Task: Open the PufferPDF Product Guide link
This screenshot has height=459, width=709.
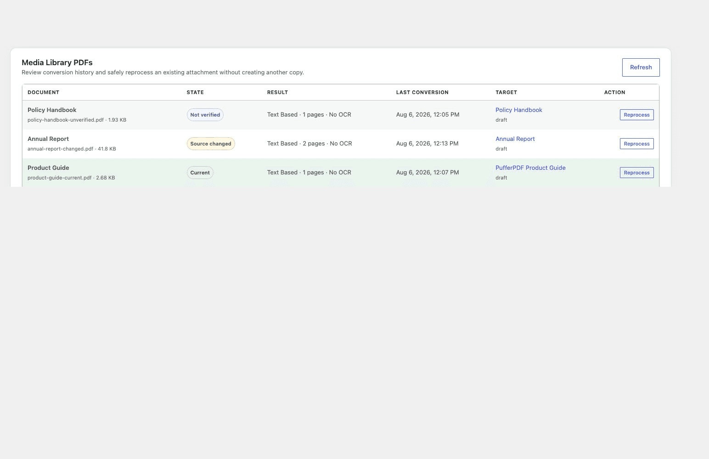Action: click(x=530, y=168)
